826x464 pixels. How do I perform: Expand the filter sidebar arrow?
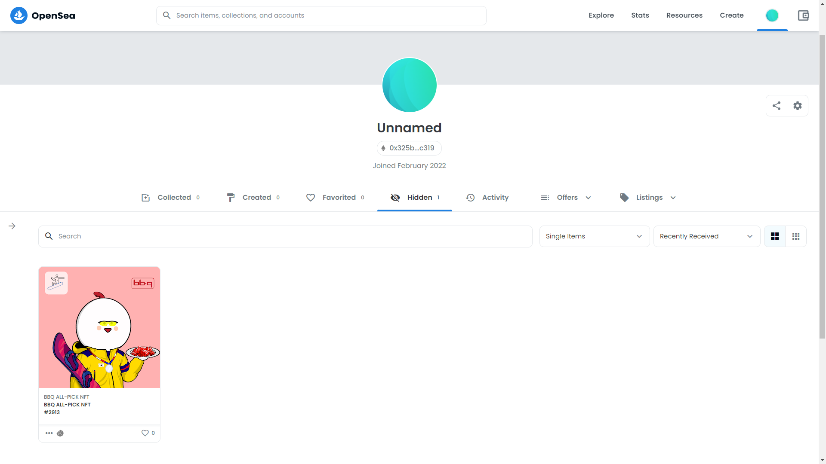coord(12,226)
